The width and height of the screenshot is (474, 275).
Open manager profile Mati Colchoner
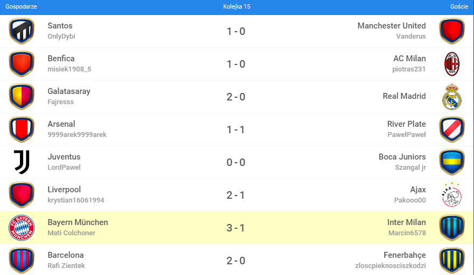[x=71, y=233]
